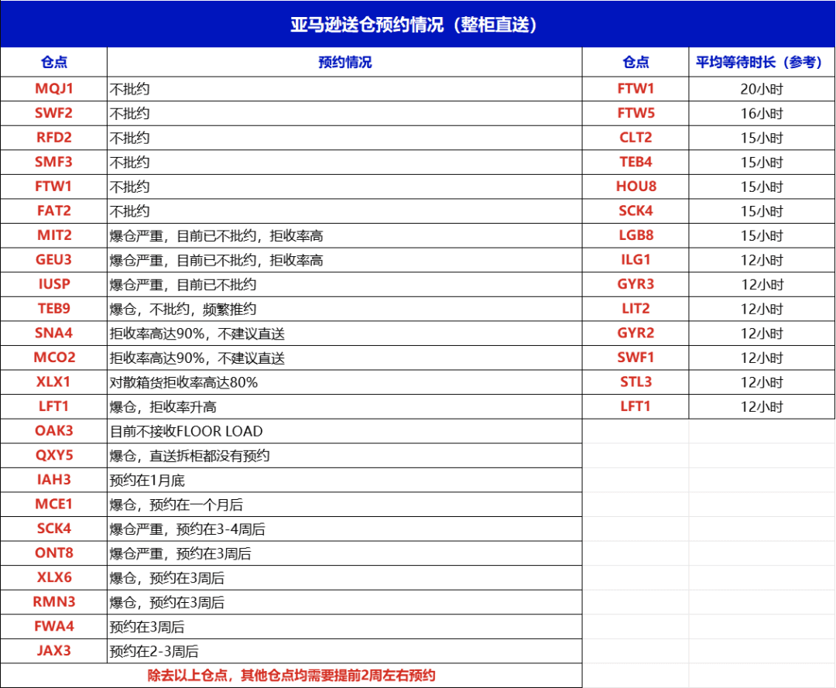Click the HOU8 warehouse code
The width and height of the screenshot is (836, 688).
point(636,187)
